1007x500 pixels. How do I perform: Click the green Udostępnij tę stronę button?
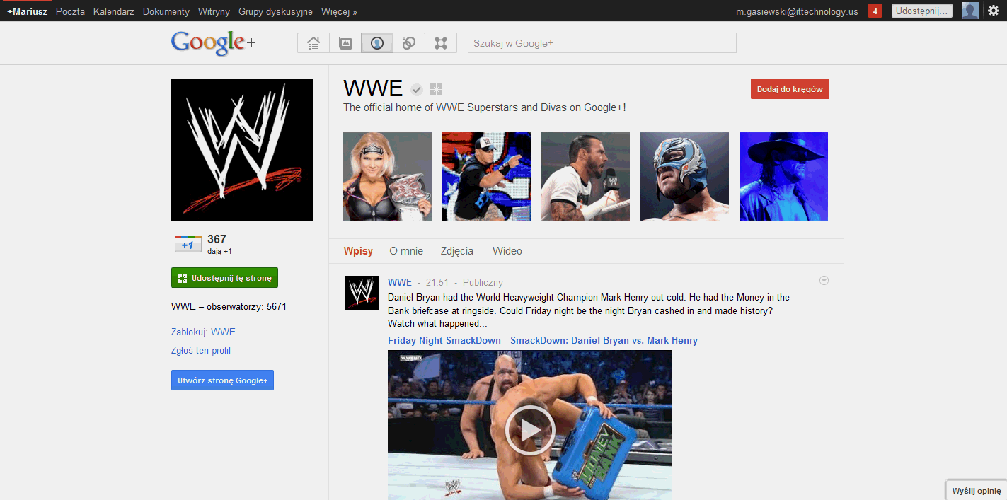point(224,278)
